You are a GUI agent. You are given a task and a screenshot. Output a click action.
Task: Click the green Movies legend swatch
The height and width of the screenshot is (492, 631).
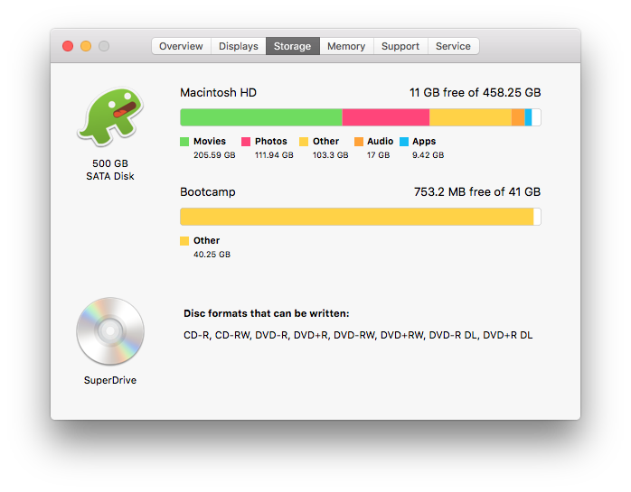[x=184, y=142]
